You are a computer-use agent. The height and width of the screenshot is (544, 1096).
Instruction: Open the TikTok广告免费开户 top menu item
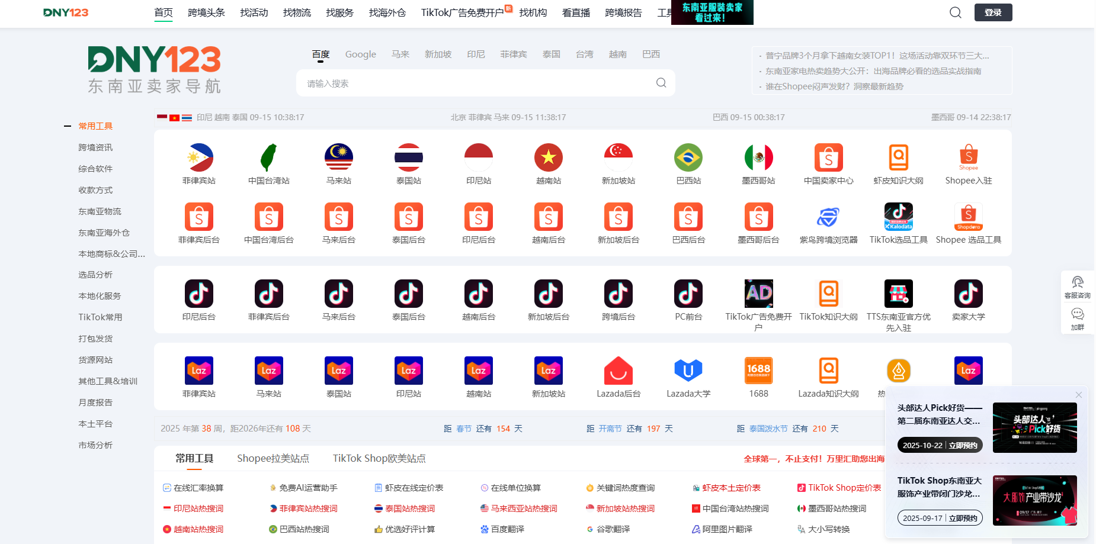[x=463, y=12]
